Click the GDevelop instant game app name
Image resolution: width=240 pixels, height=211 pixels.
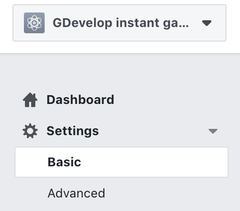[x=121, y=23]
